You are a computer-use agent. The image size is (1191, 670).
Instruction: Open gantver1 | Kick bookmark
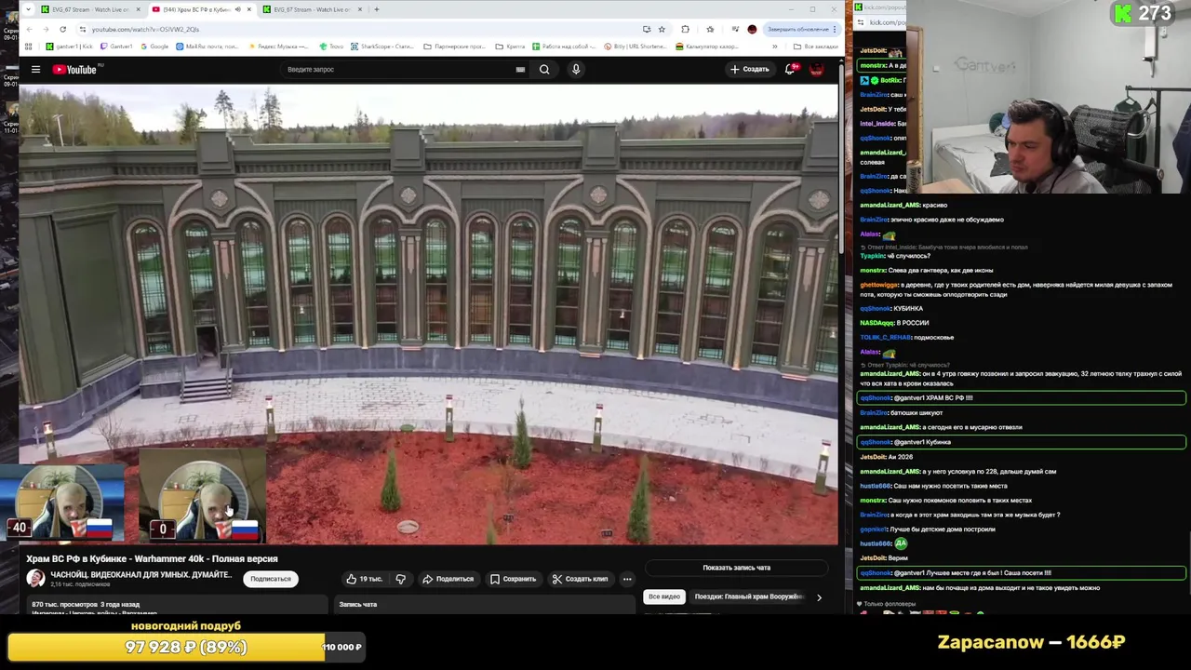point(70,47)
